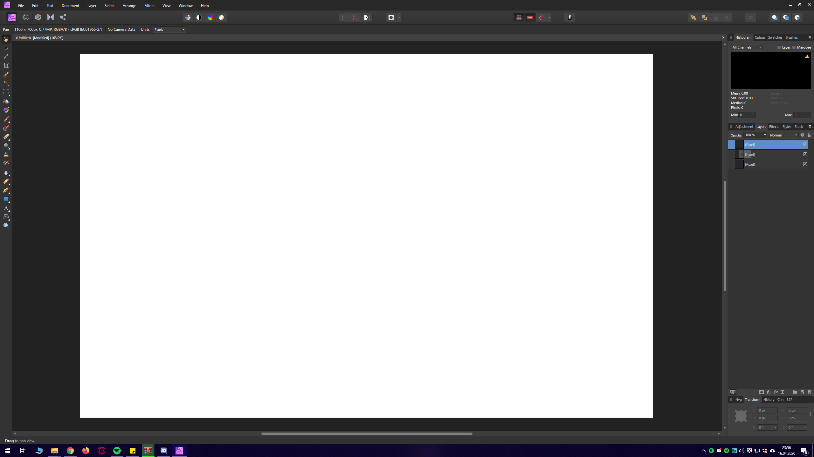The image size is (814, 457).
Task: Click Invert Pixel Selection icon
Action: coord(367,17)
